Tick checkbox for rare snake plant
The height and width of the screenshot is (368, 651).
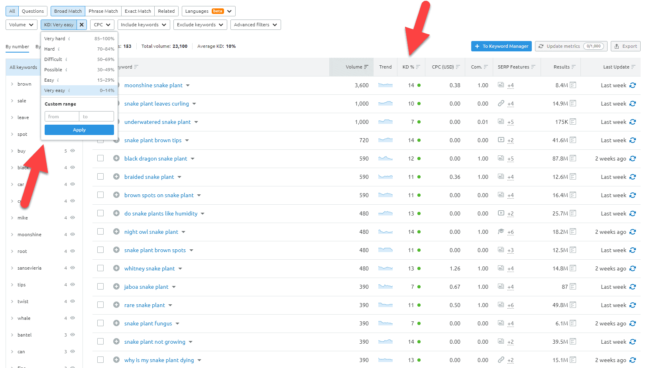100,305
